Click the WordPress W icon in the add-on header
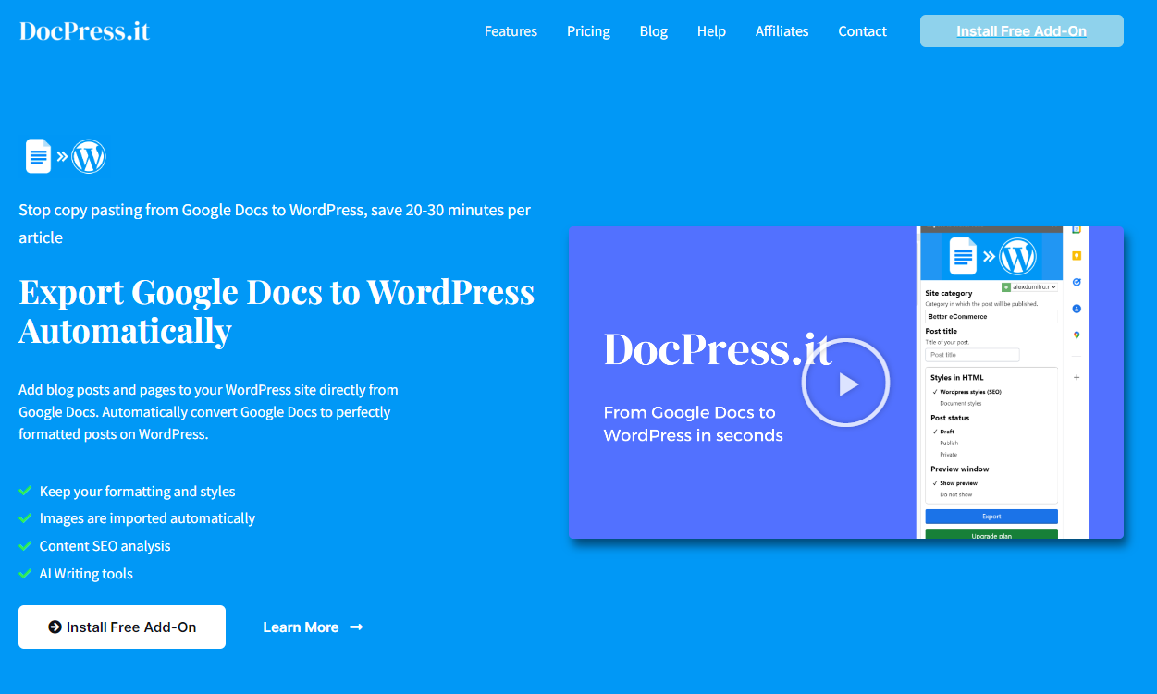 click(1018, 257)
